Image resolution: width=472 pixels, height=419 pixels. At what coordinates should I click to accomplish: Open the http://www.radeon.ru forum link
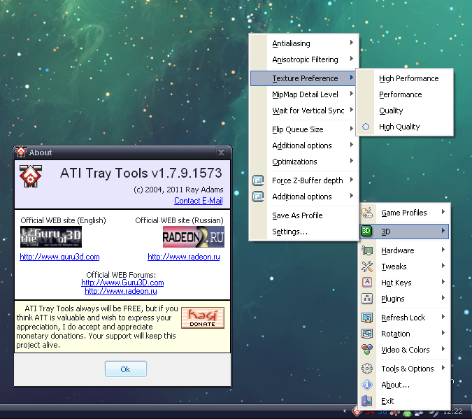tap(121, 291)
